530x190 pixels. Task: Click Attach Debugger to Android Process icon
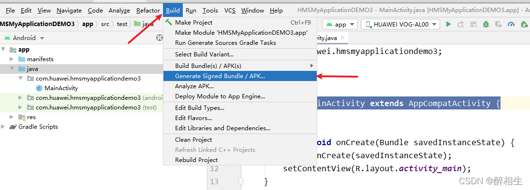524,24
